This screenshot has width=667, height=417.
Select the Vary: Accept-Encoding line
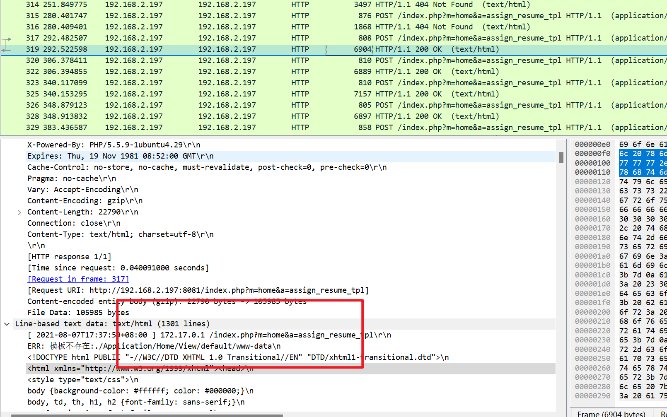83,190
